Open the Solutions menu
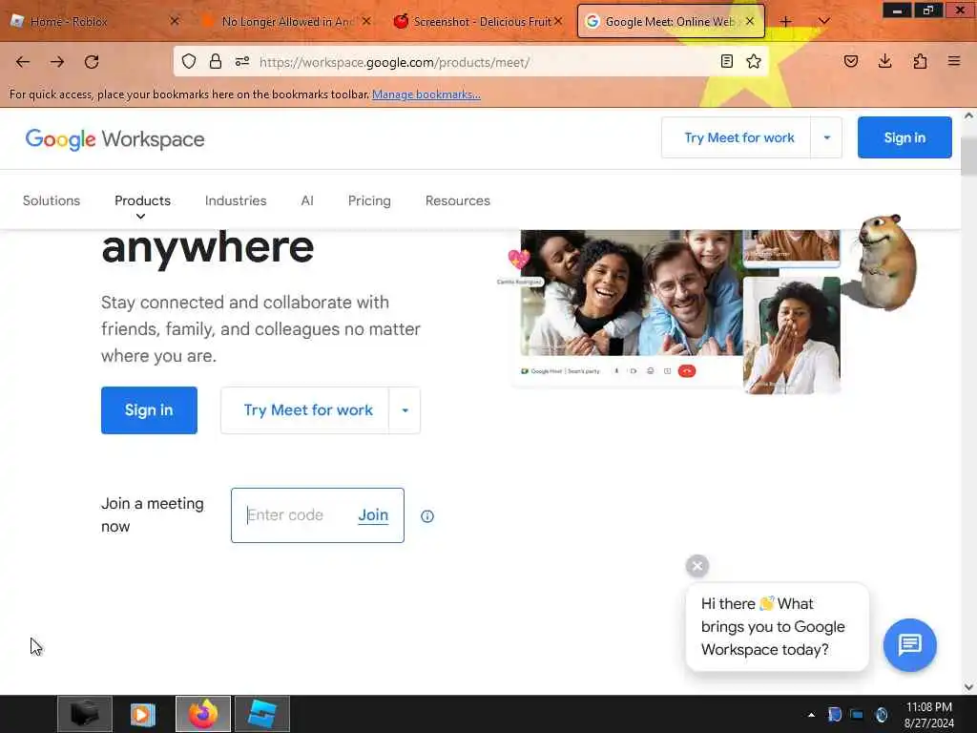This screenshot has width=977, height=733. [52, 200]
